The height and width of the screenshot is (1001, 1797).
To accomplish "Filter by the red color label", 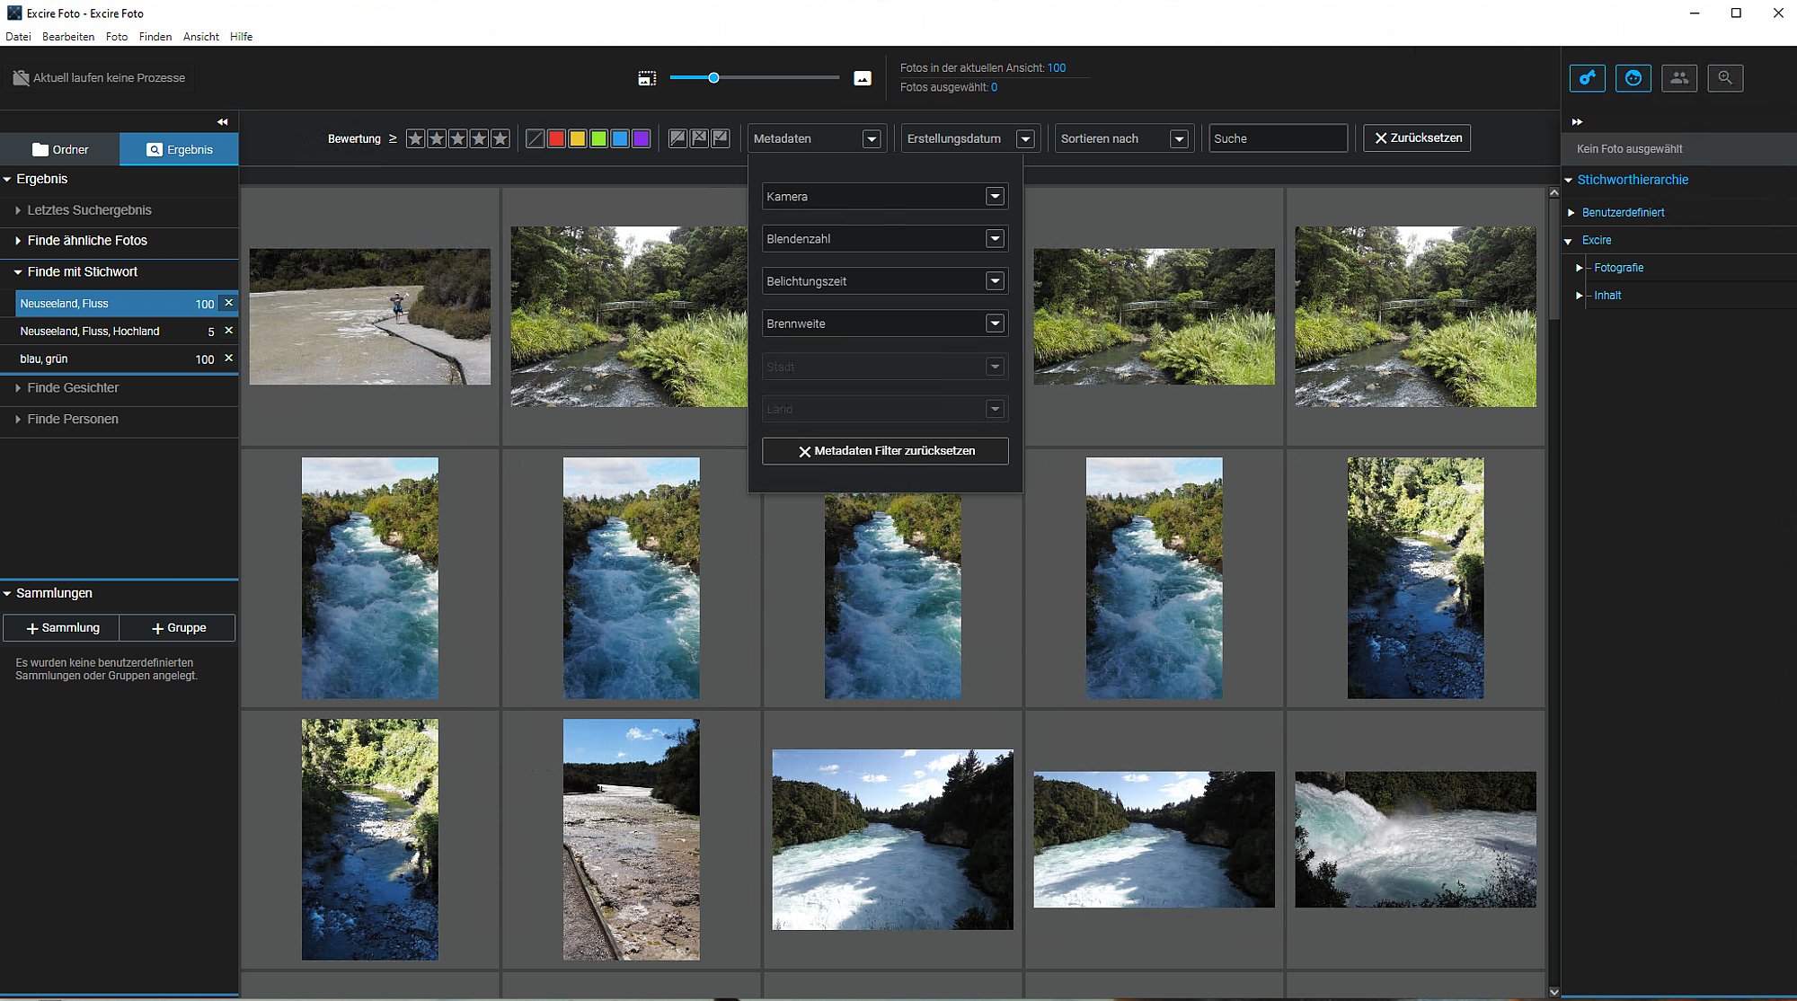I will click(556, 138).
